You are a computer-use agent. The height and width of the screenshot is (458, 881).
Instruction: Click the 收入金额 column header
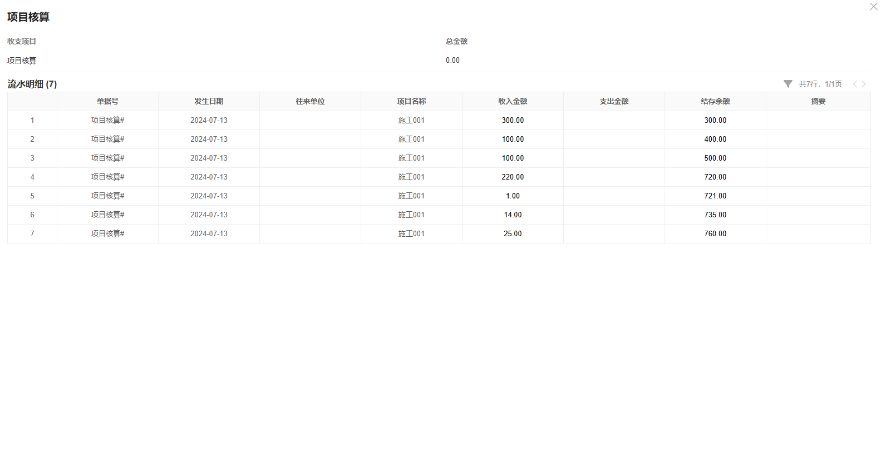513,101
